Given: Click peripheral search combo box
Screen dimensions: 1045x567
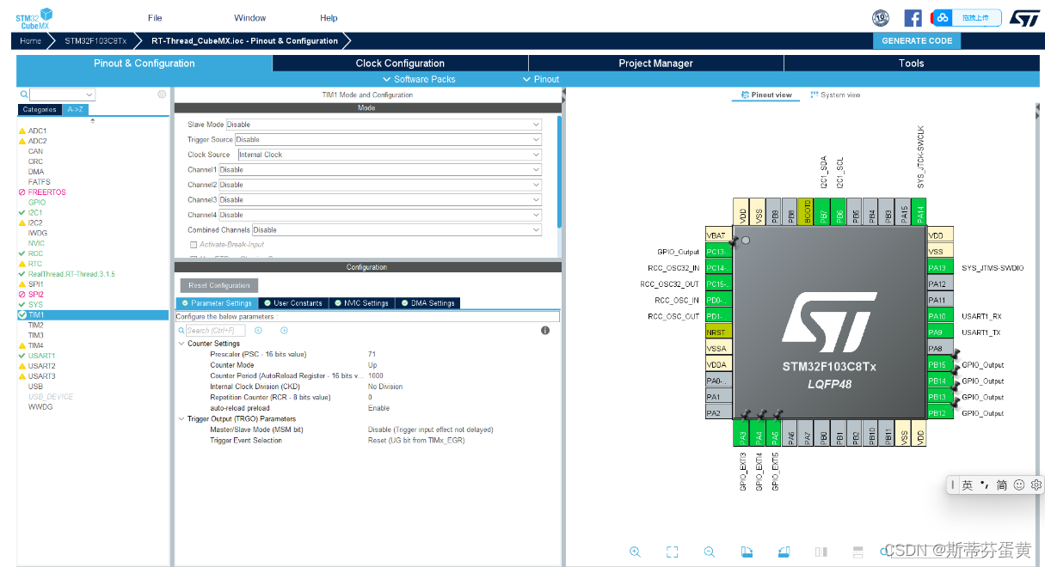Looking at the screenshot, I should [x=63, y=94].
